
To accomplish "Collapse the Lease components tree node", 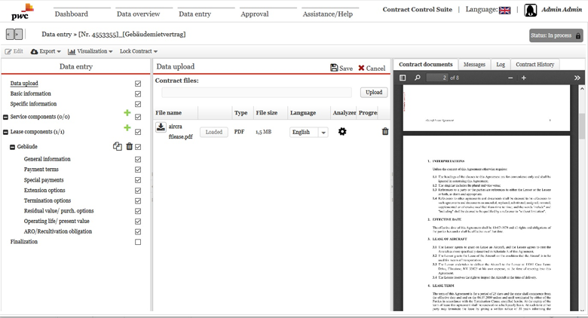I will [5, 132].
